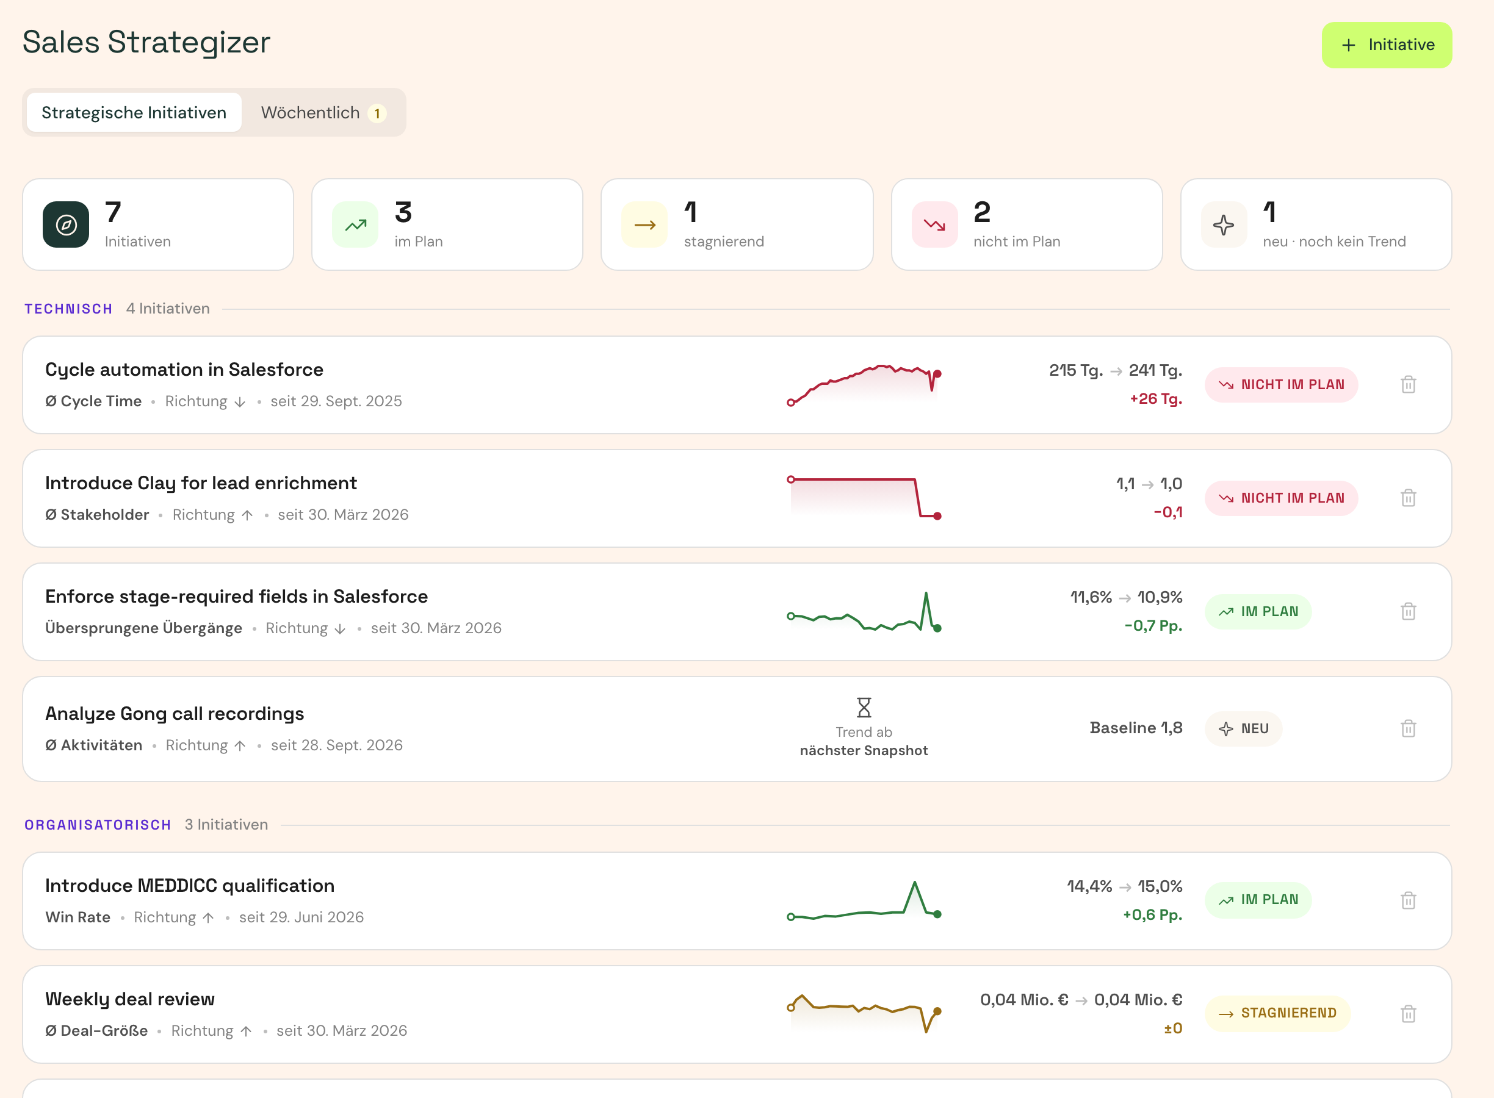The width and height of the screenshot is (1494, 1098).
Task: Click the NICHT IM PLAN badge for Cycle automation
Action: (1280, 385)
